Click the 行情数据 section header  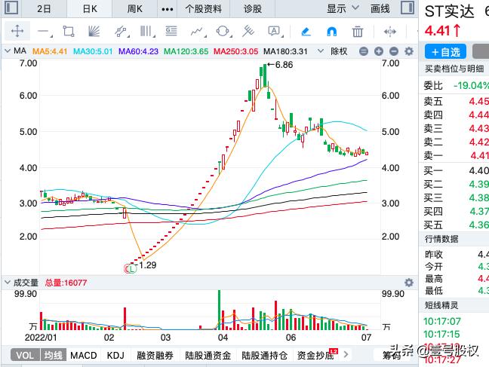point(441,239)
